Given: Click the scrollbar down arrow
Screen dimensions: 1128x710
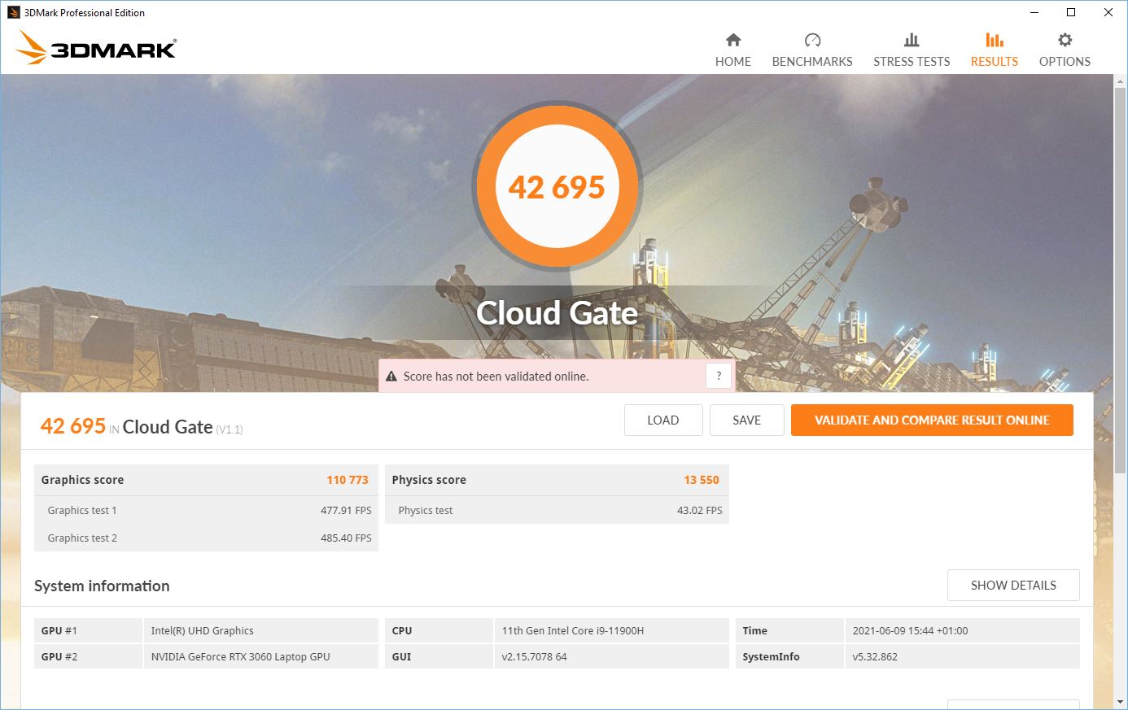Looking at the screenshot, I should pyautogui.click(x=1120, y=701).
